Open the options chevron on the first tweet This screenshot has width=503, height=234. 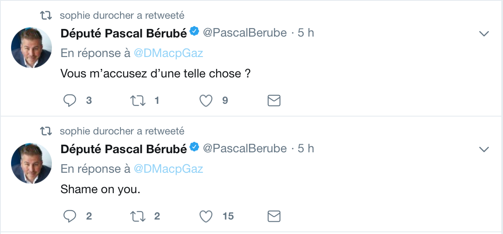point(484,33)
